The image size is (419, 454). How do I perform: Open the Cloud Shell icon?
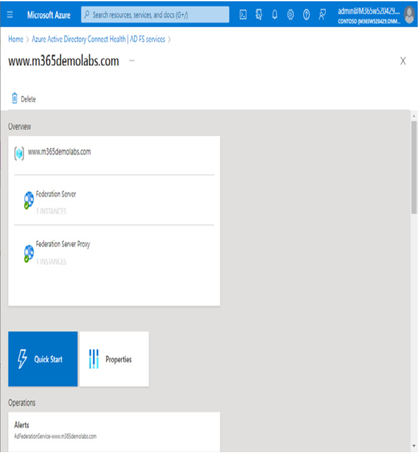tap(243, 15)
